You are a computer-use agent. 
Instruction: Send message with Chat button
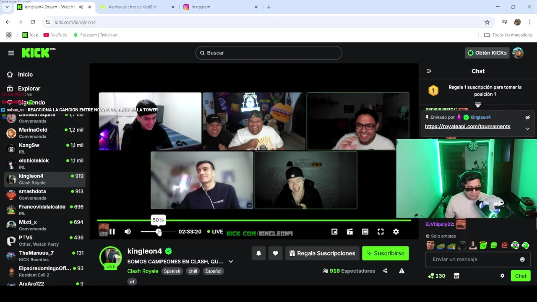pos(521,276)
